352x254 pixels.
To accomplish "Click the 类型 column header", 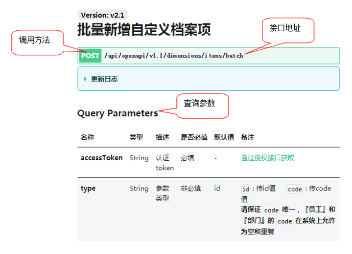I will coord(136,137).
